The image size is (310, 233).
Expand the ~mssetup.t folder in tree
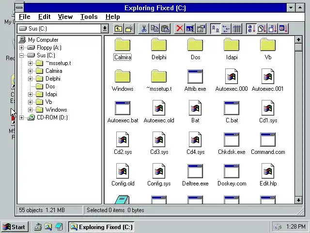click(30, 63)
